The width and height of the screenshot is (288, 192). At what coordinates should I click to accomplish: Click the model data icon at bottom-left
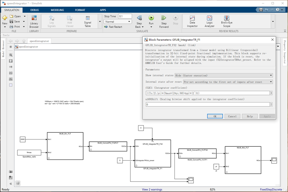[18, 183]
